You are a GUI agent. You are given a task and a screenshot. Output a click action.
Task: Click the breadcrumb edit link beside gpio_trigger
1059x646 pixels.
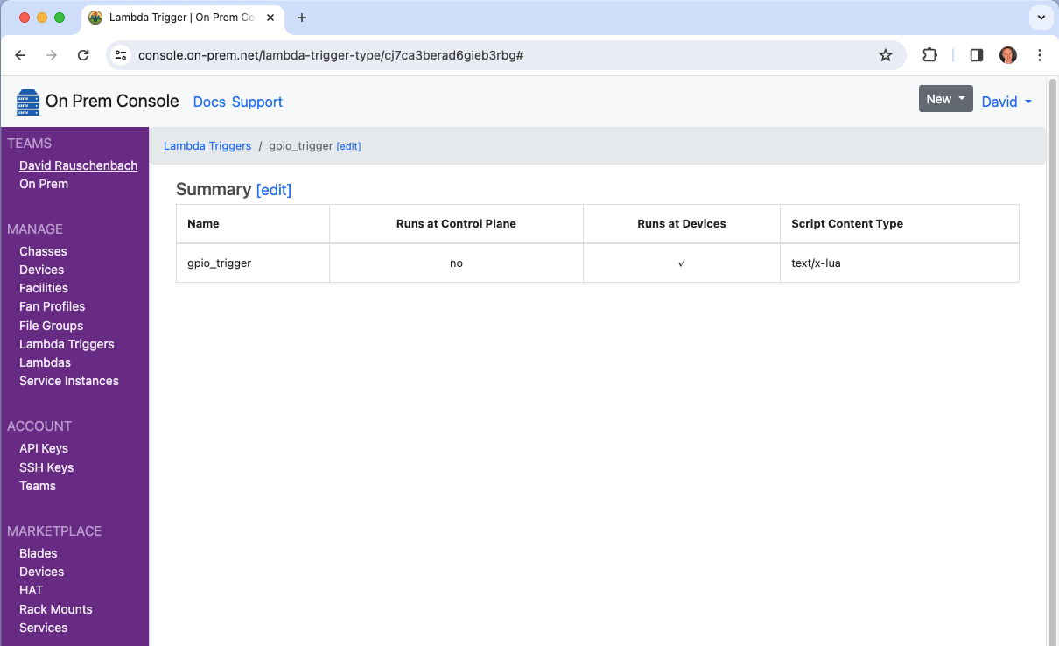(348, 146)
